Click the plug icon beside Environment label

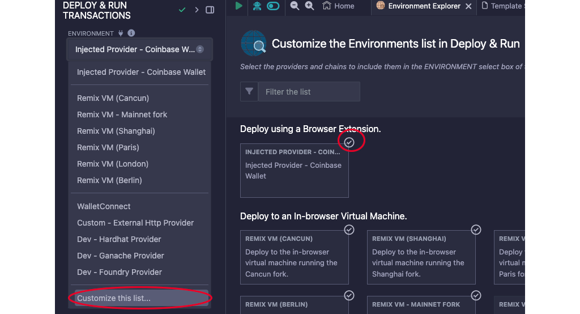coord(120,33)
